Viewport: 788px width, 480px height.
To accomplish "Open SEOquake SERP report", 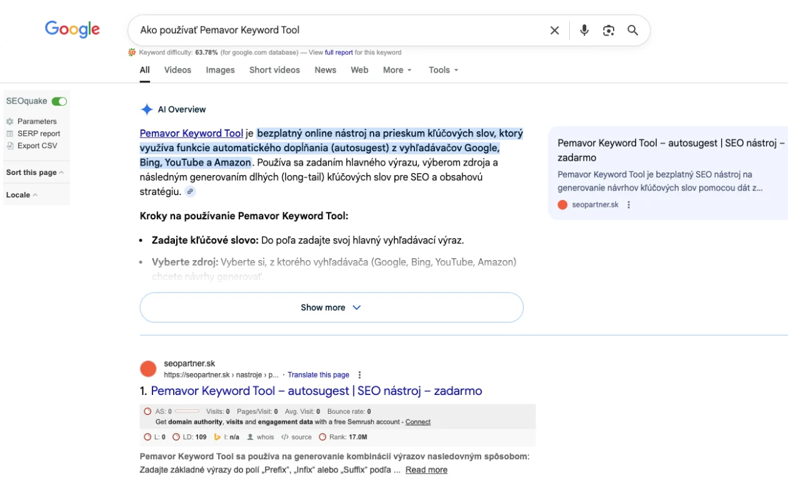I will coord(38,134).
